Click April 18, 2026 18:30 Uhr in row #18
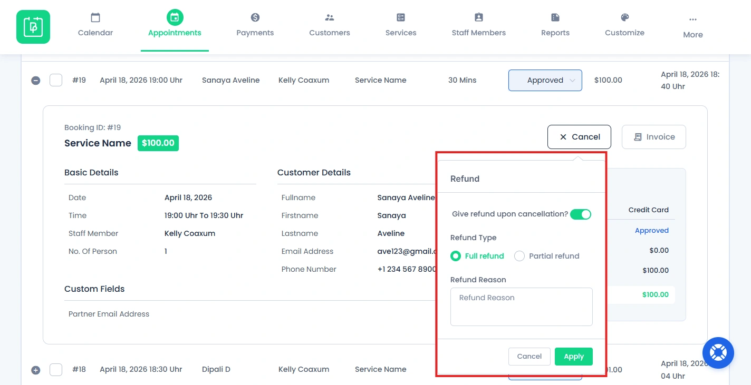This screenshot has width=751, height=385. pyautogui.click(x=141, y=369)
